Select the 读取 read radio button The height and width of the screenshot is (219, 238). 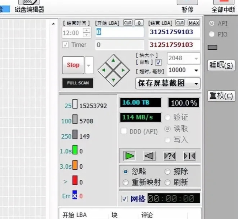(x=168, y=129)
